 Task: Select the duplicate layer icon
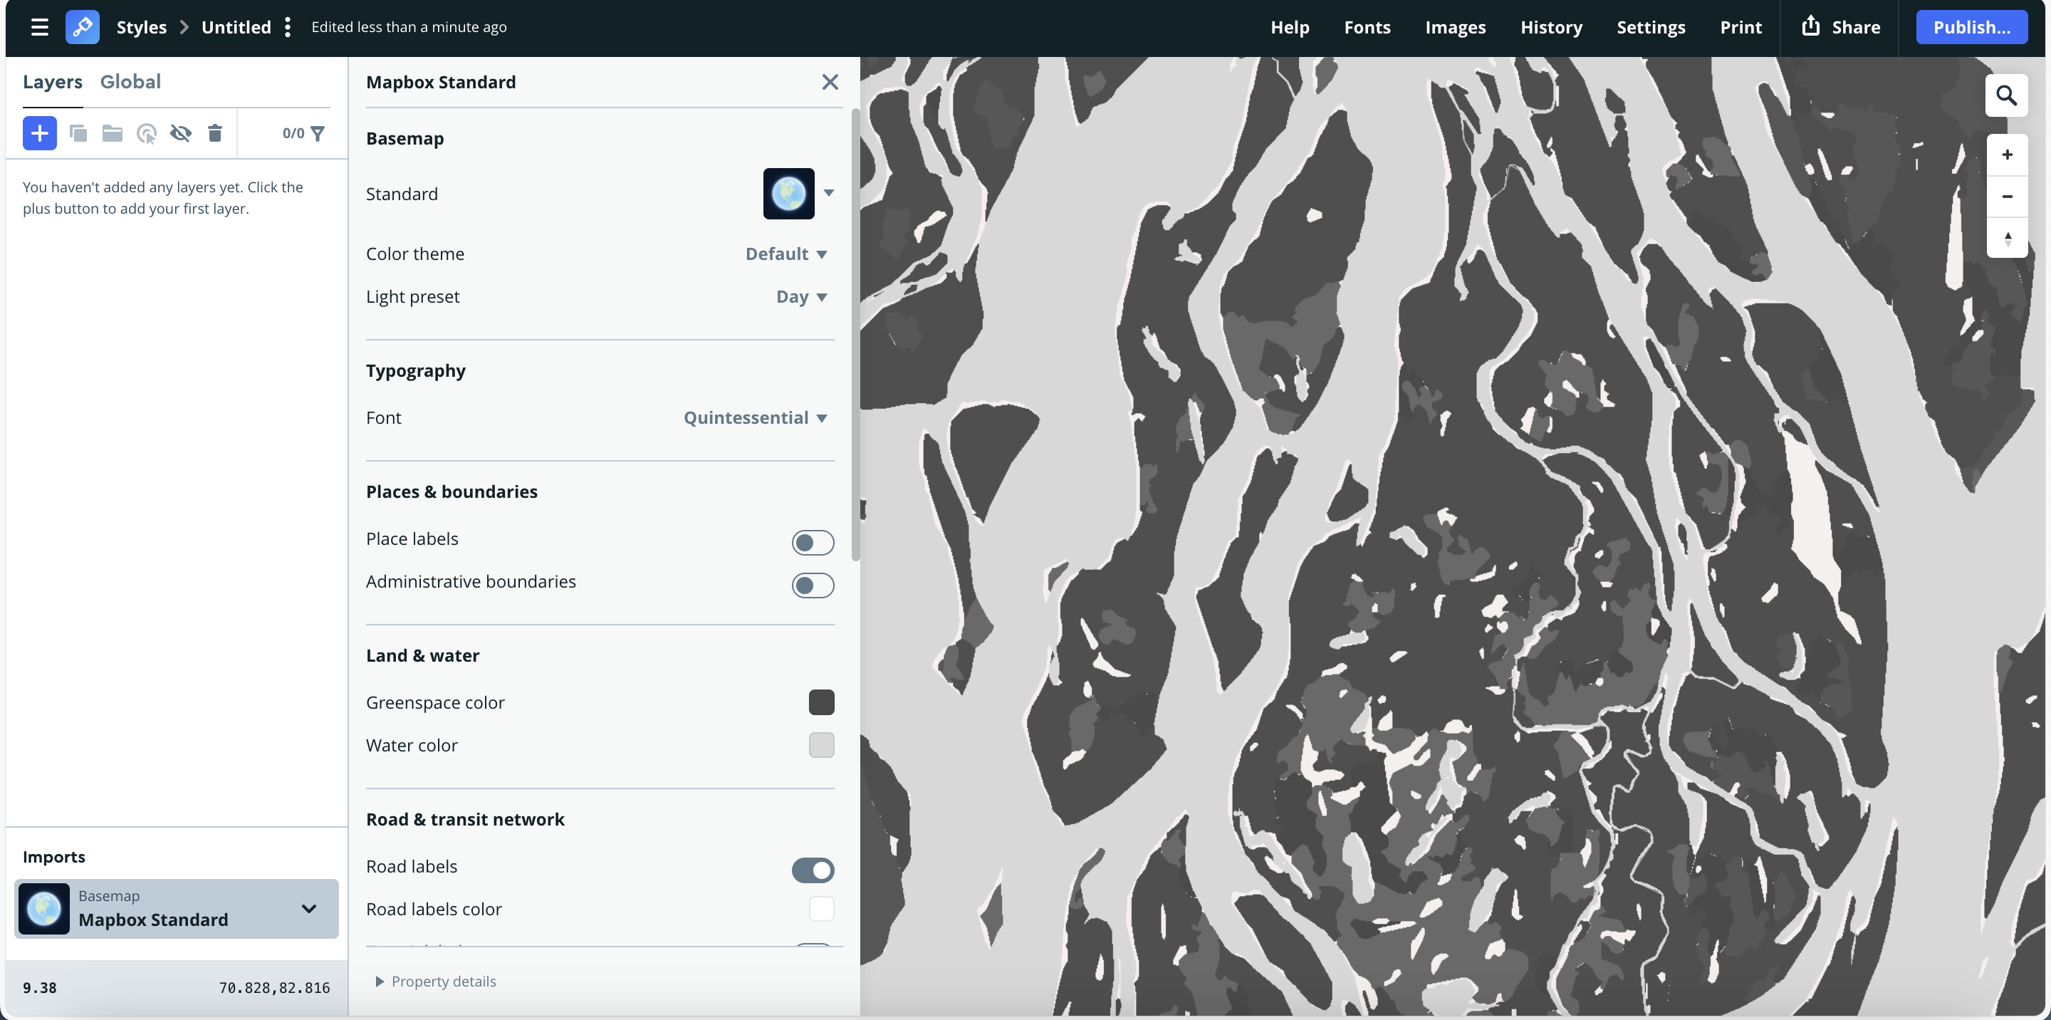(x=78, y=133)
